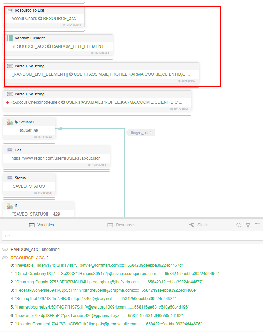Screen dimensions: 263x332
Task: Click the search magnifier icon in inspector
Action: click(x=239, y=225)
